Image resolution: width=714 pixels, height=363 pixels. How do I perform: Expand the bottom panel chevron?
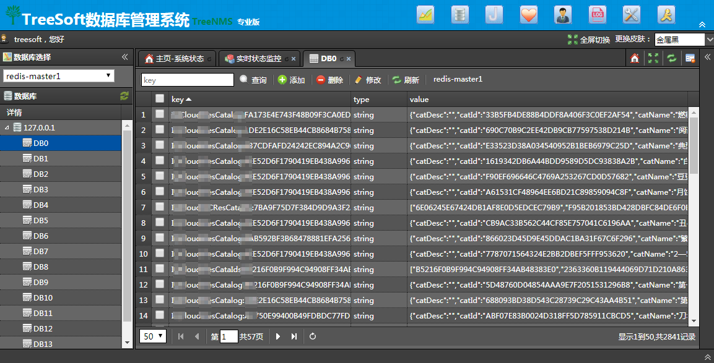[707, 357]
